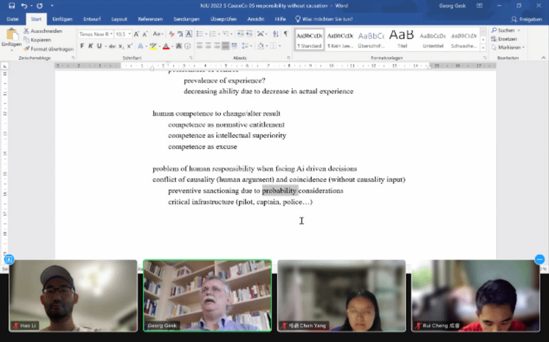
Task: Switch to the Layout ribbon tab
Action: pyautogui.click(x=119, y=19)
